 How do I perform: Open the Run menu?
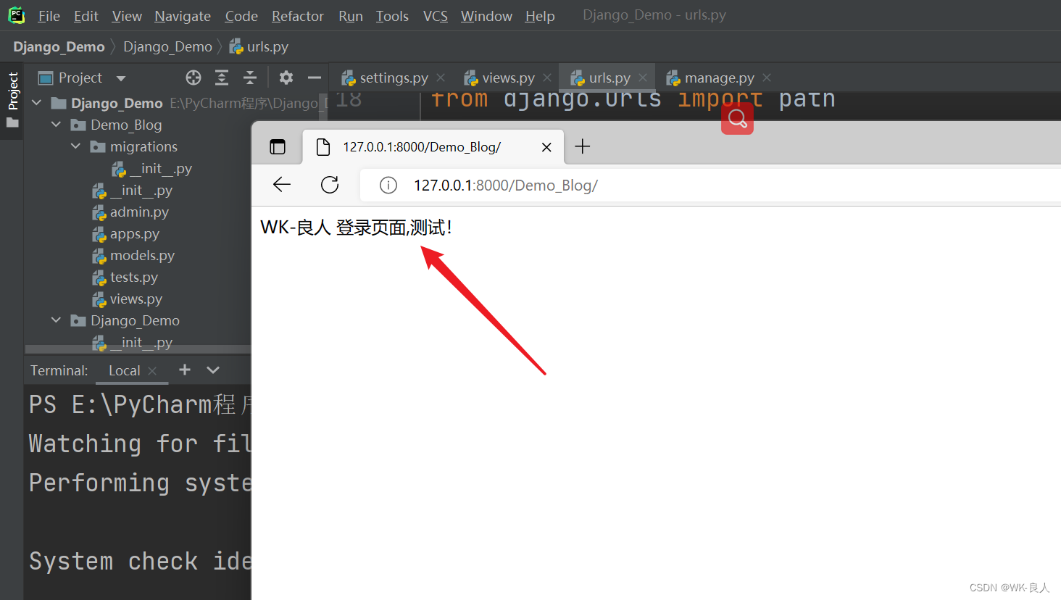pyautogui.click(x=351, y=16)
